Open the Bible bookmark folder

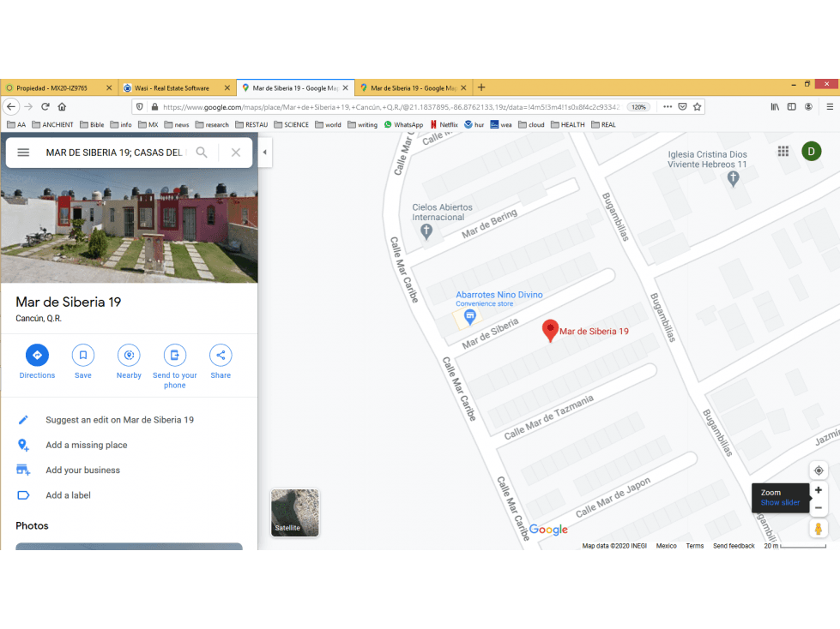92,124
